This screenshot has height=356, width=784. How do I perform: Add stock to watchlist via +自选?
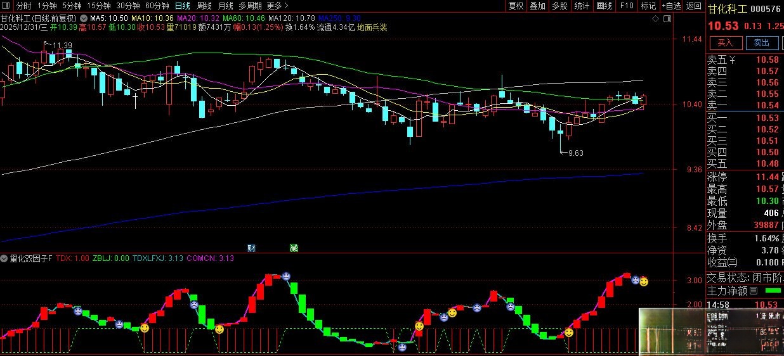[671, 6]
